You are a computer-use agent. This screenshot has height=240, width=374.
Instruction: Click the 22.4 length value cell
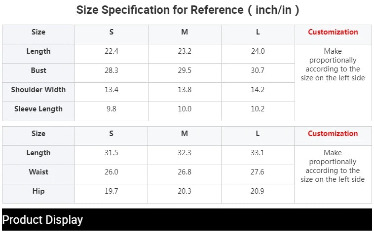112,51
